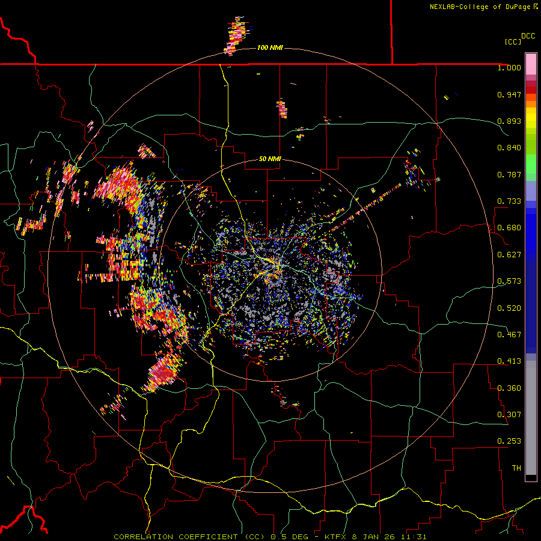Click the 100 NMI range ring label

click(x=270, y=47)
